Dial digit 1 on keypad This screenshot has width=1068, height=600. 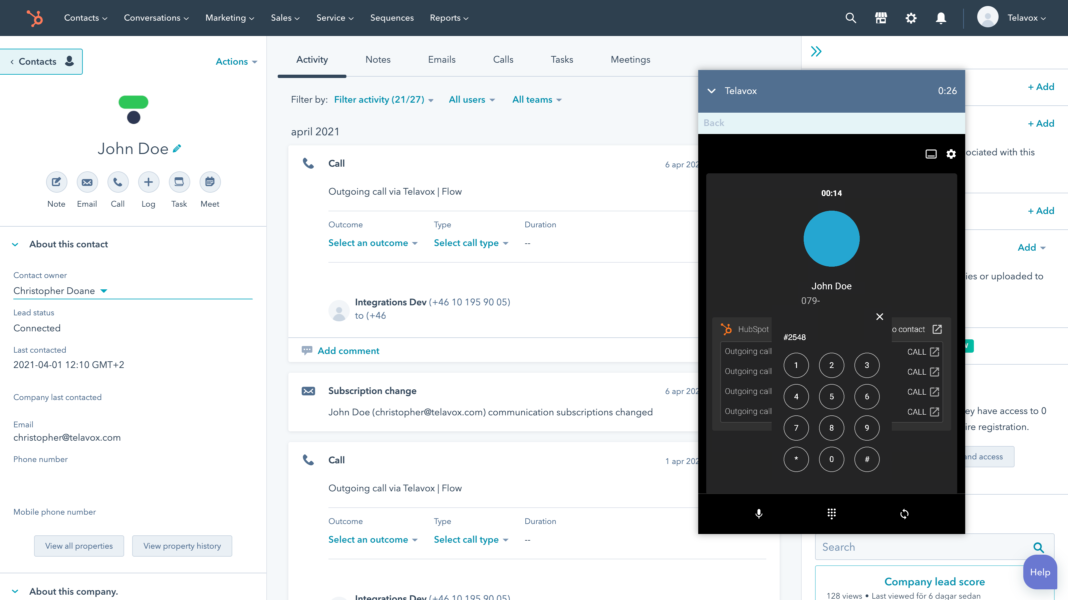click(796, 365)
